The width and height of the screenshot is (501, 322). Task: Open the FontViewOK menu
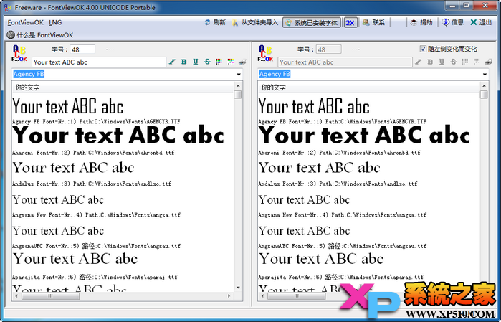pos(26,22)
